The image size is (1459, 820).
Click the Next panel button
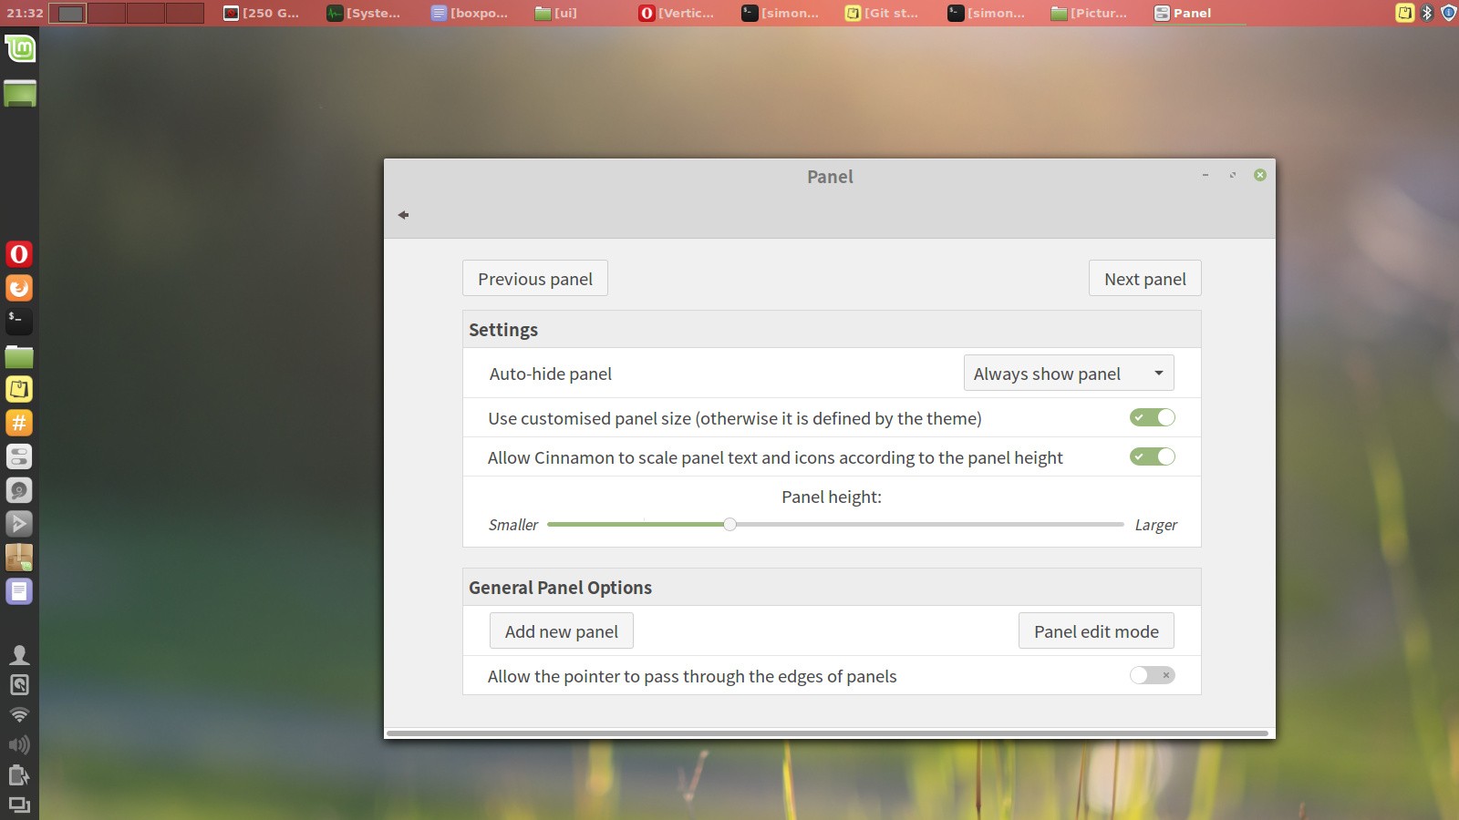click(1145, 279)
